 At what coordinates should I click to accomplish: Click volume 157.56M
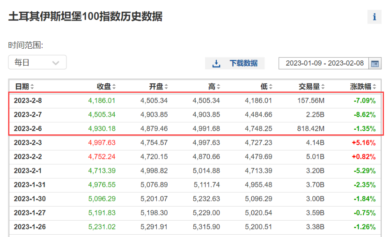(311, 101)
